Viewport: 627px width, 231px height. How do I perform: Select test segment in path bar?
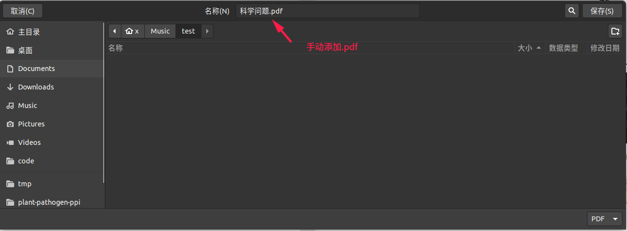click(188, 31)
